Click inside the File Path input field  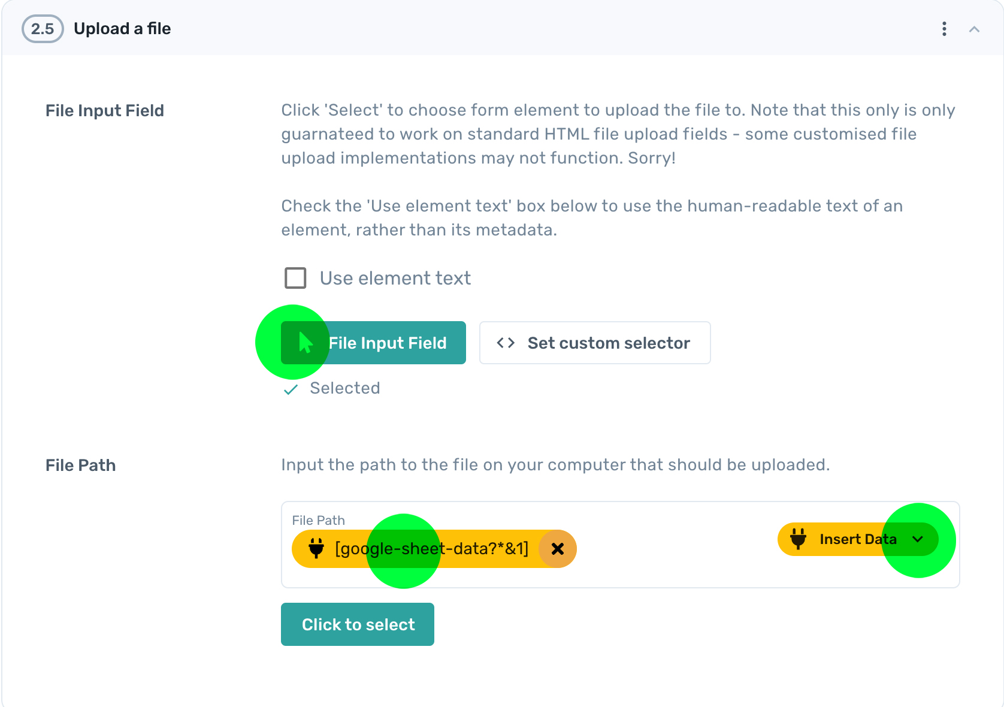[659, 548]
